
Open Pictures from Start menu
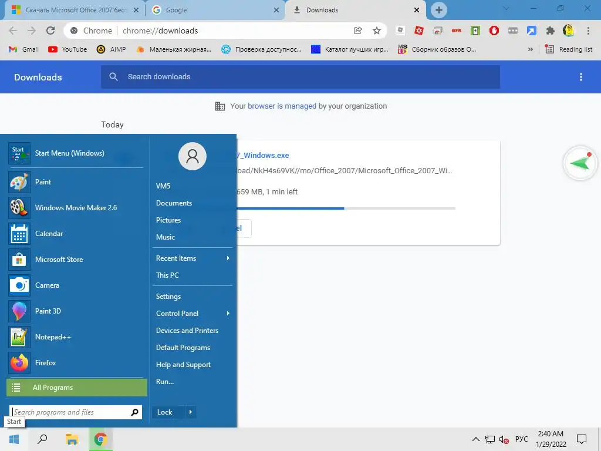tap(168, 220)
